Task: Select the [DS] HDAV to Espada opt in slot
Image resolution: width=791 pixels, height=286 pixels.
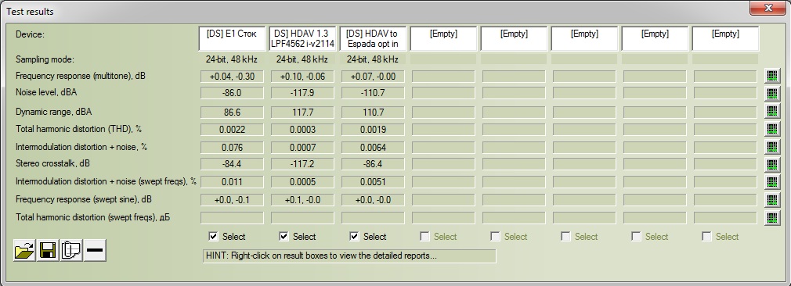Action: tap(372, 39)
